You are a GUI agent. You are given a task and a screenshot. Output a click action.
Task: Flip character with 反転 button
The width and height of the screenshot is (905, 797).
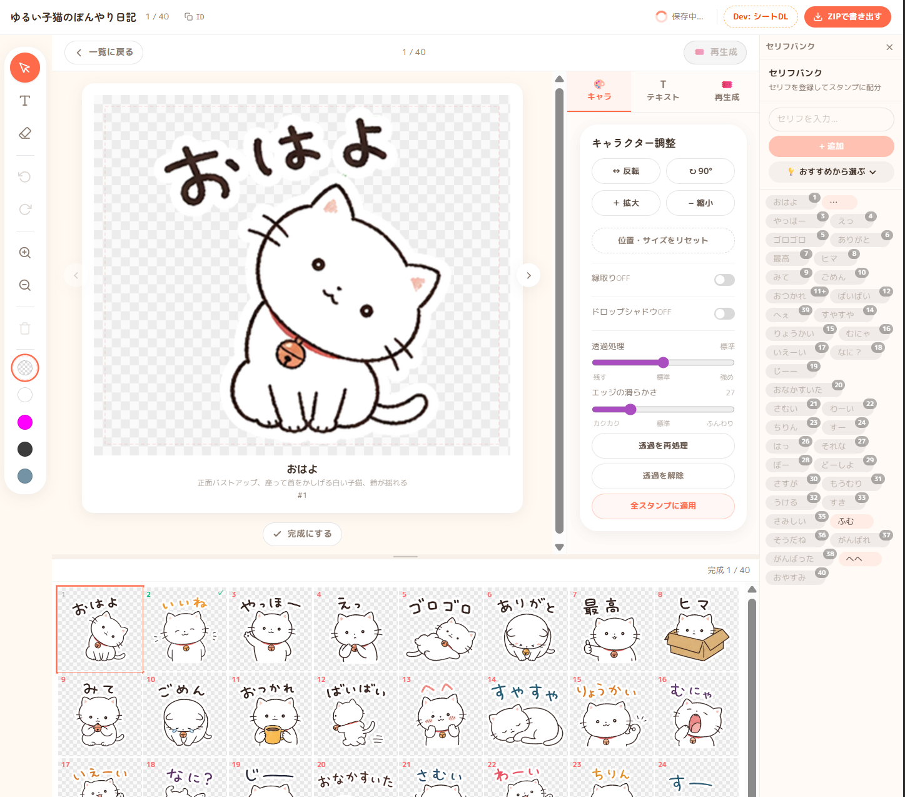625,171
